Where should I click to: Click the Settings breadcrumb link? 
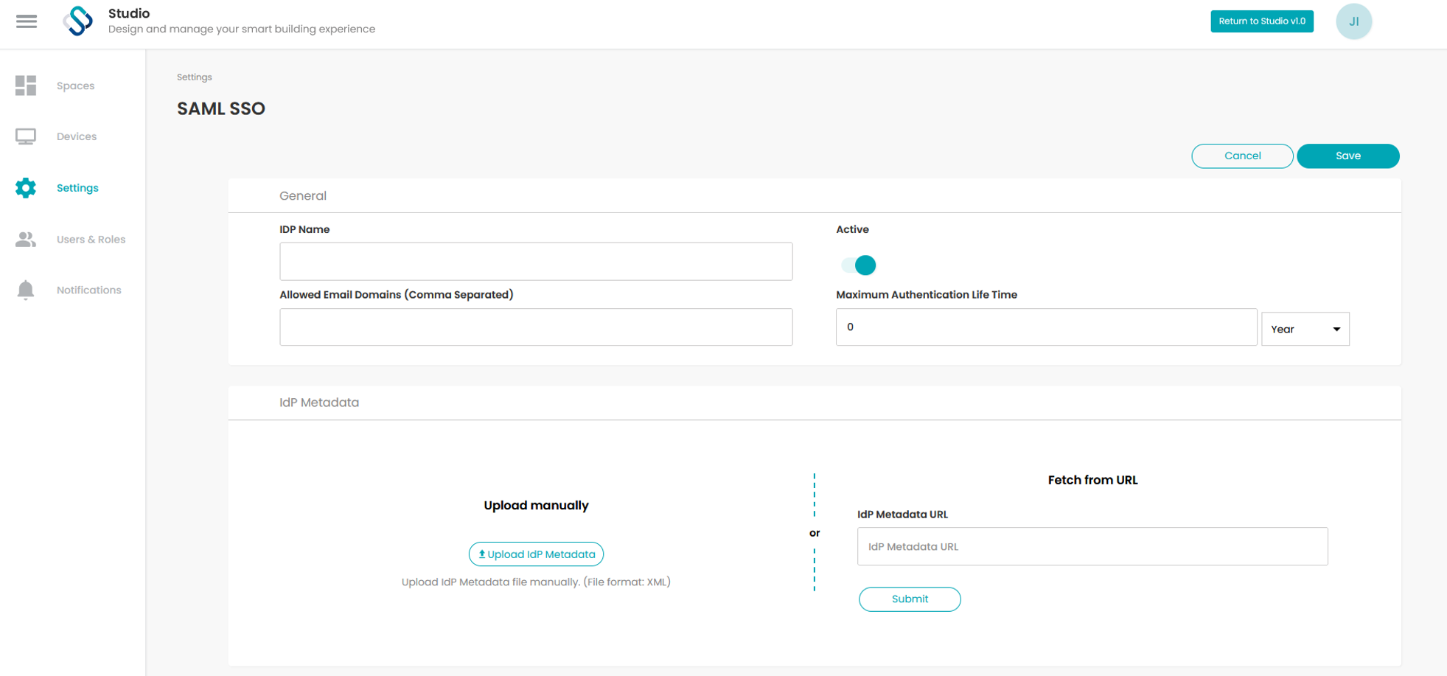click(194, 77)
